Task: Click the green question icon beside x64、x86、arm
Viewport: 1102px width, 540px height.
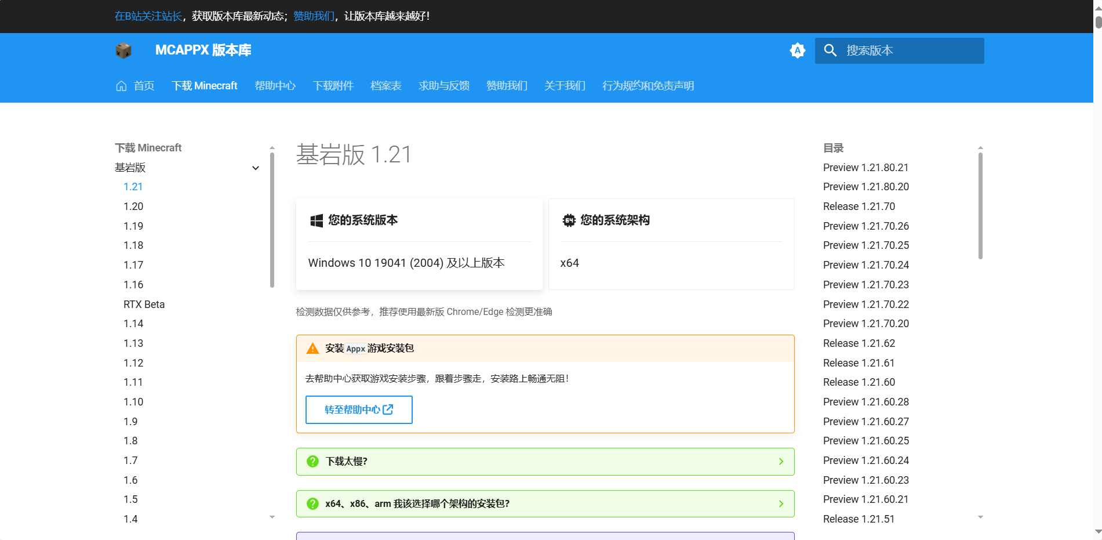Action: (312, 503)
